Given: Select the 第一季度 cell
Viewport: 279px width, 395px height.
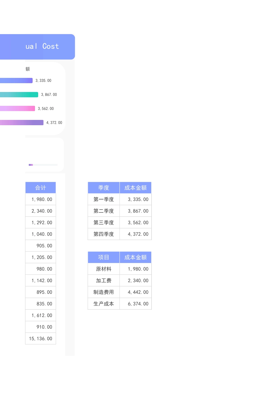Looking at the screenshot, I should pyautogui.click(x=103, y=199).
